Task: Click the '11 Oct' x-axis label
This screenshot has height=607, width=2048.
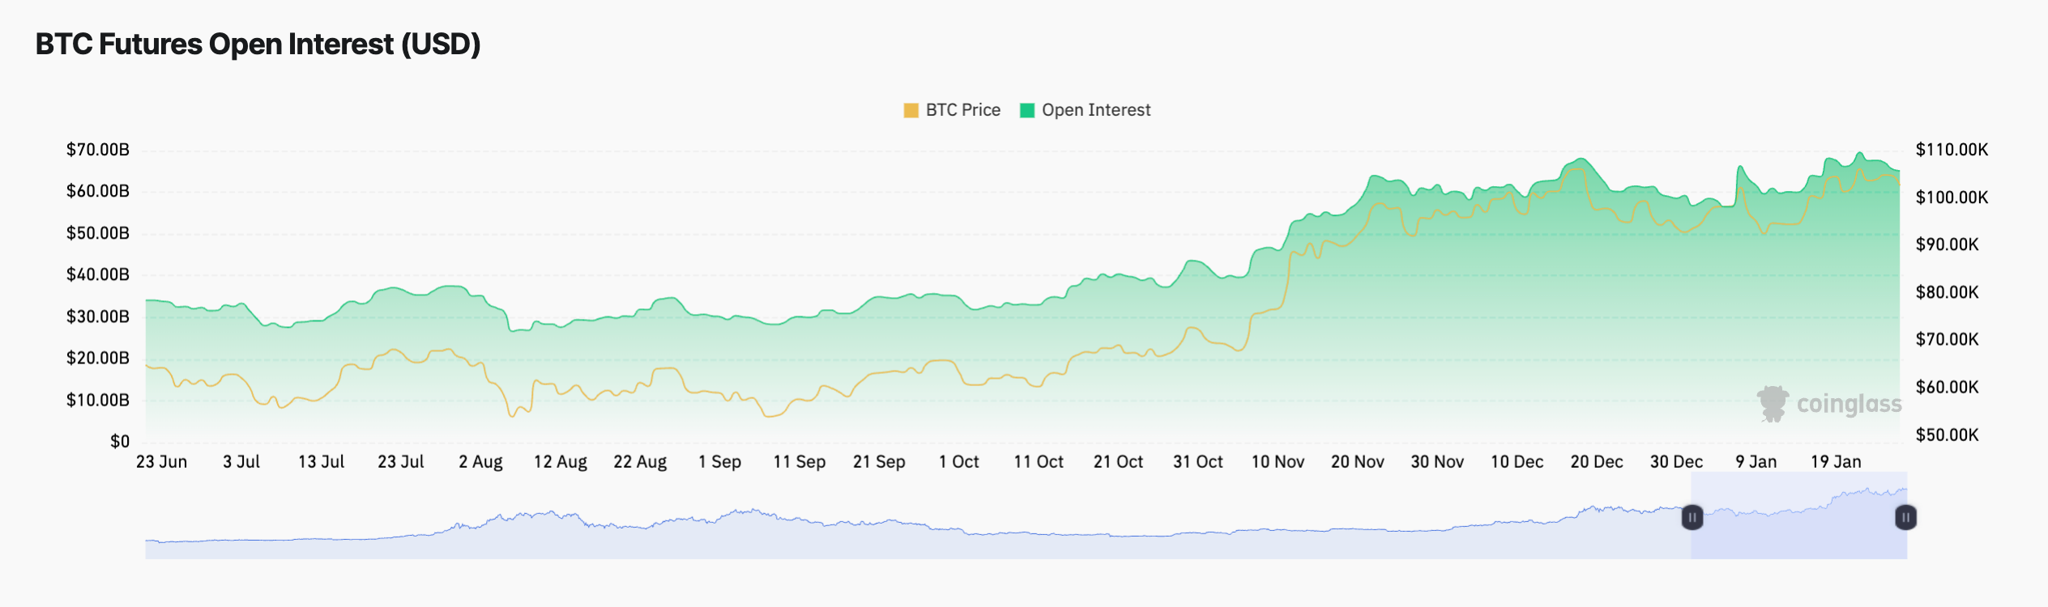Action: click(1039, 462)
